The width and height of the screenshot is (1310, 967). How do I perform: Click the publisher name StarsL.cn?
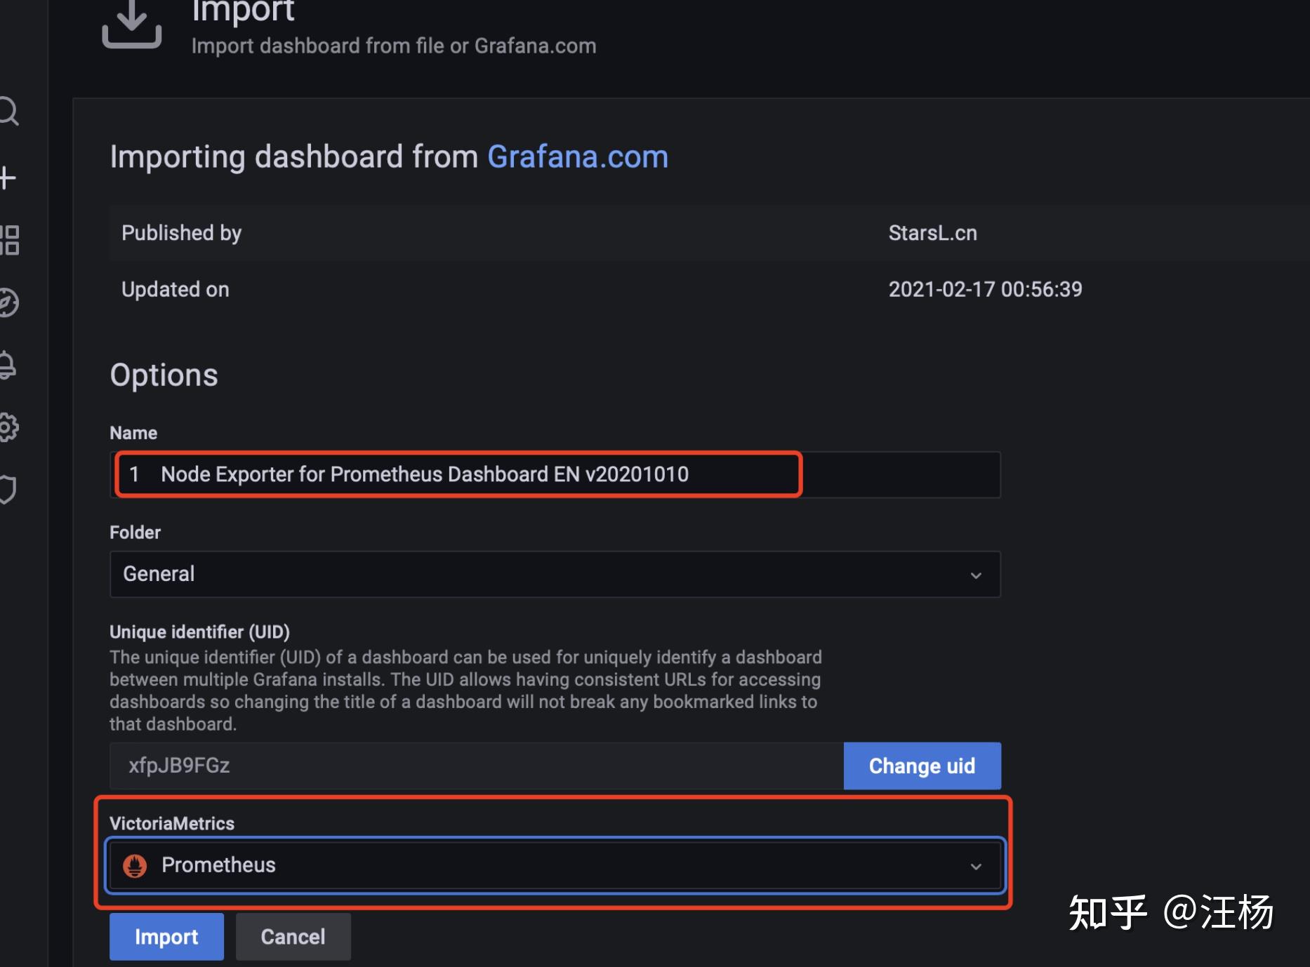932,233
